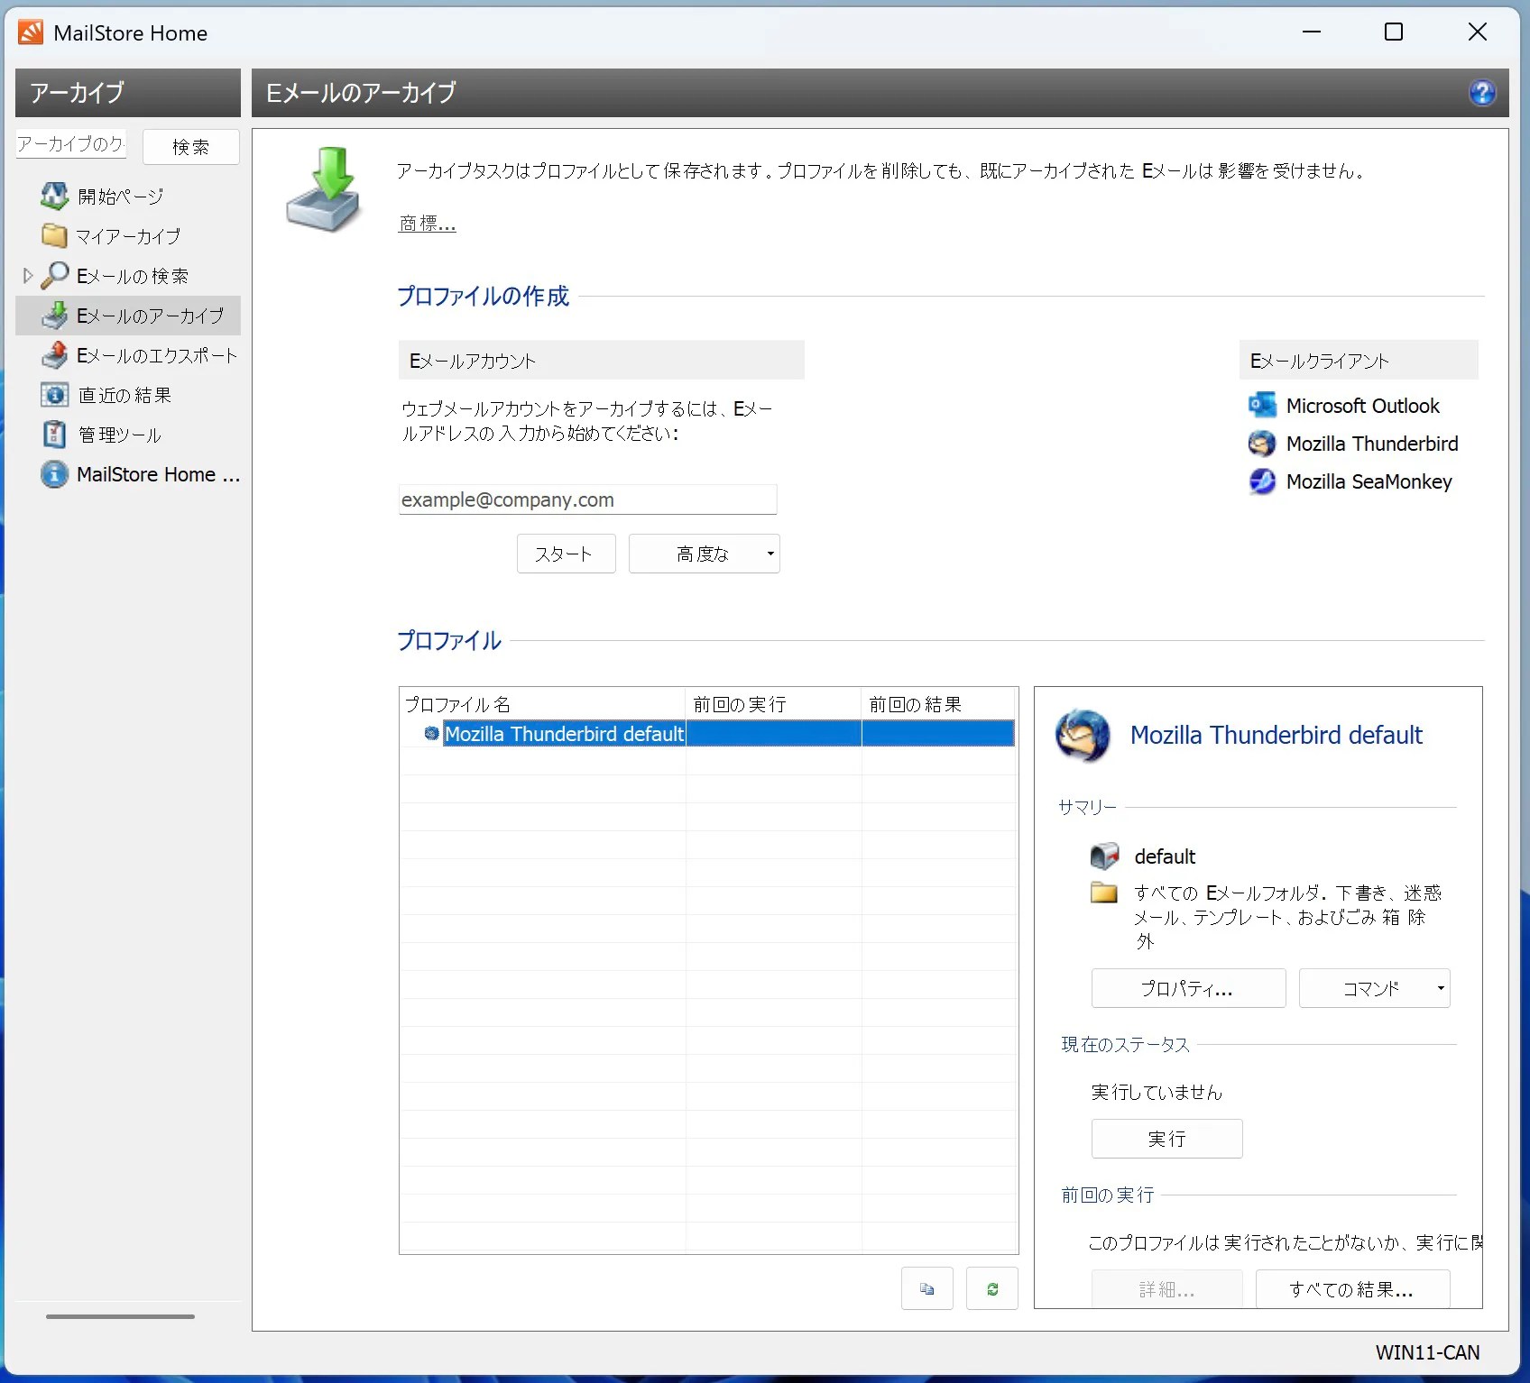Screen dimensions: 1530x1383
Task: Click the 前回の実行 column header
Action: coord(773,704)
